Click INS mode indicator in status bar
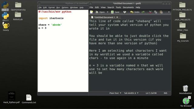The height and width of the screenshot is (109, 194). coord(166,93)
